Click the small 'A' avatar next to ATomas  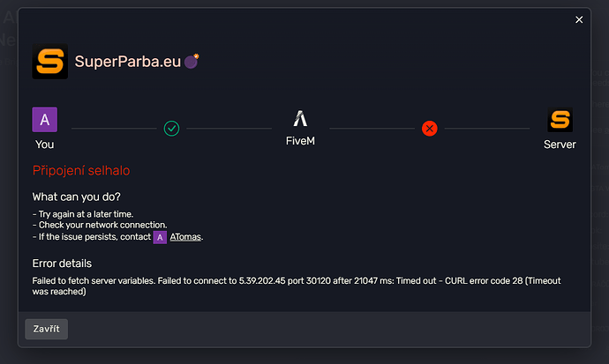pos(160,237)
